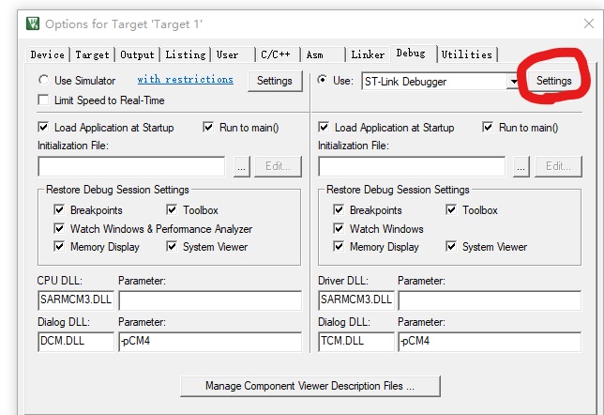The height and width of the screenshot is (415, 604).
Task: Open the Listing tab
Action: coord(186,54)
